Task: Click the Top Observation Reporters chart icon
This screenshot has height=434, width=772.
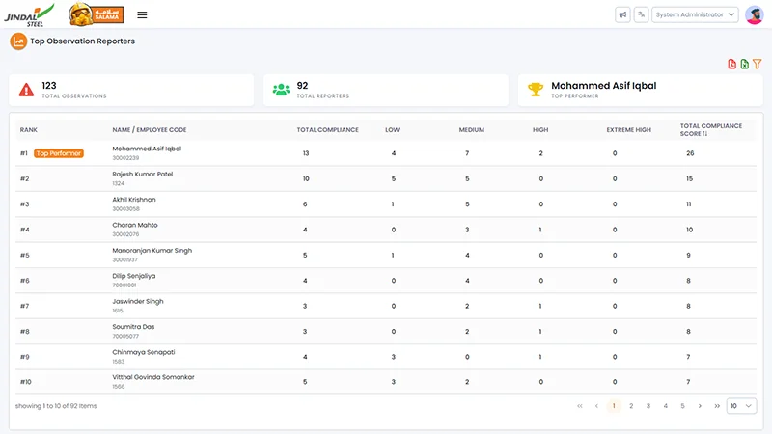Action: (x=18, y=41)
